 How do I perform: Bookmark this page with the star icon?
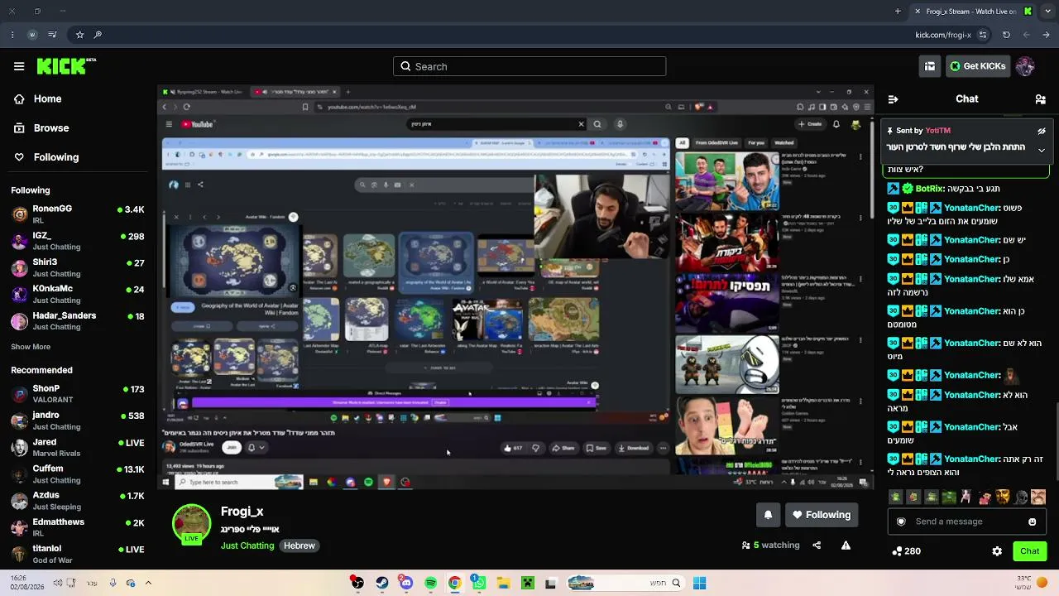[79, 35]
